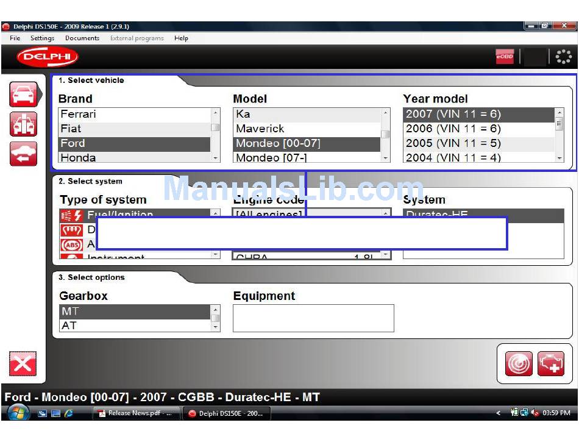The image size is (579, 442).
Task: Switch to Delphi DS150E taskbar item
Action: pyautogui.click(x=227, y=413)
